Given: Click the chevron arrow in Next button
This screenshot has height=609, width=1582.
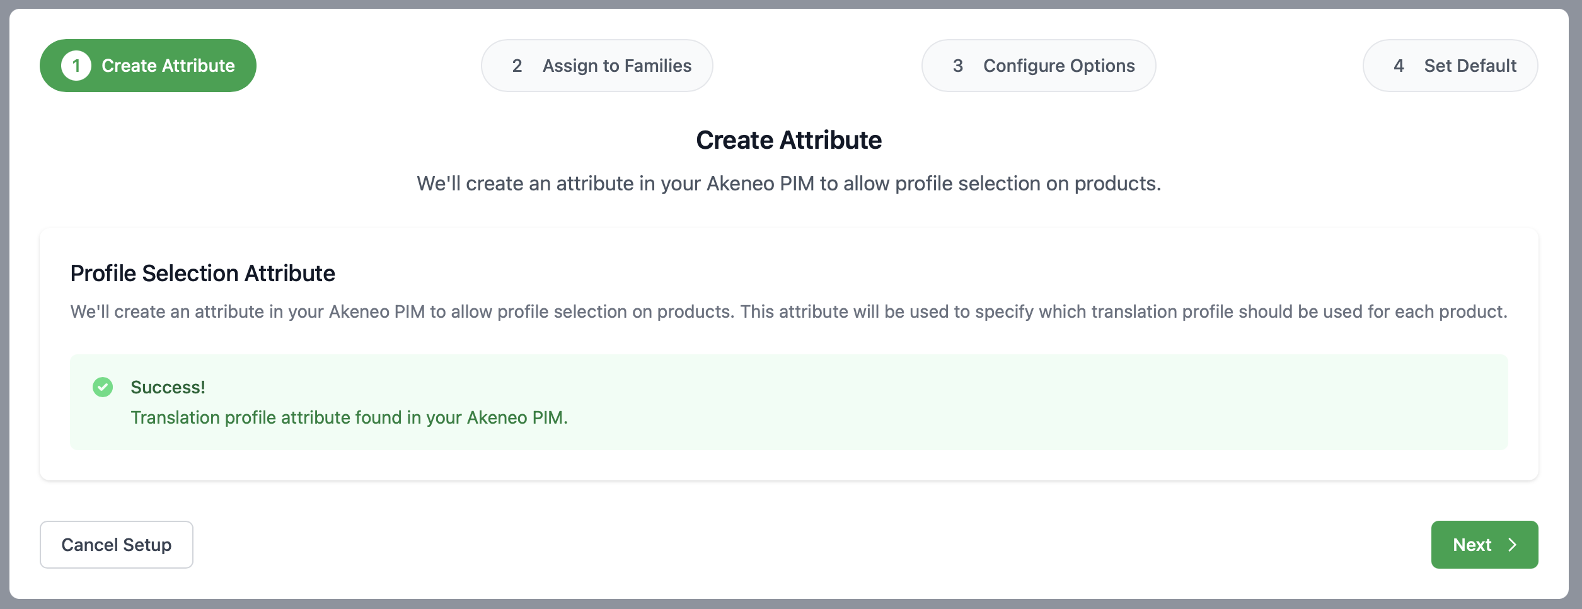Looking at the screenshot, I should (1512, 545).
